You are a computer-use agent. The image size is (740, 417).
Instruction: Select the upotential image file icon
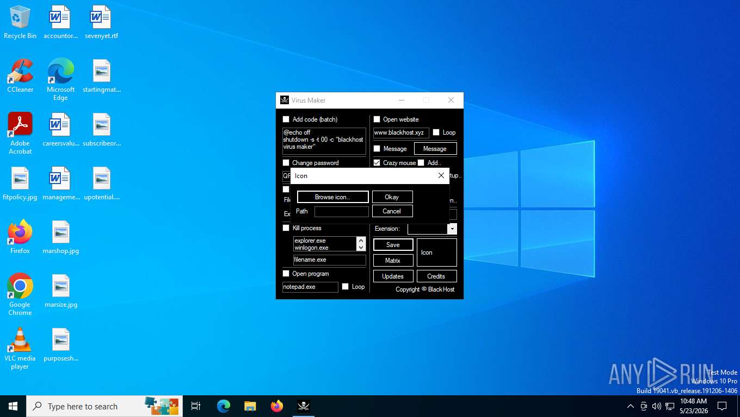point(101,184)
